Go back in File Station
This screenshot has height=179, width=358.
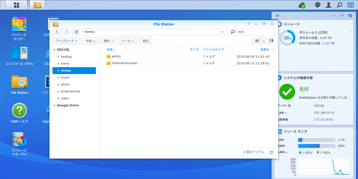[57, 32]
